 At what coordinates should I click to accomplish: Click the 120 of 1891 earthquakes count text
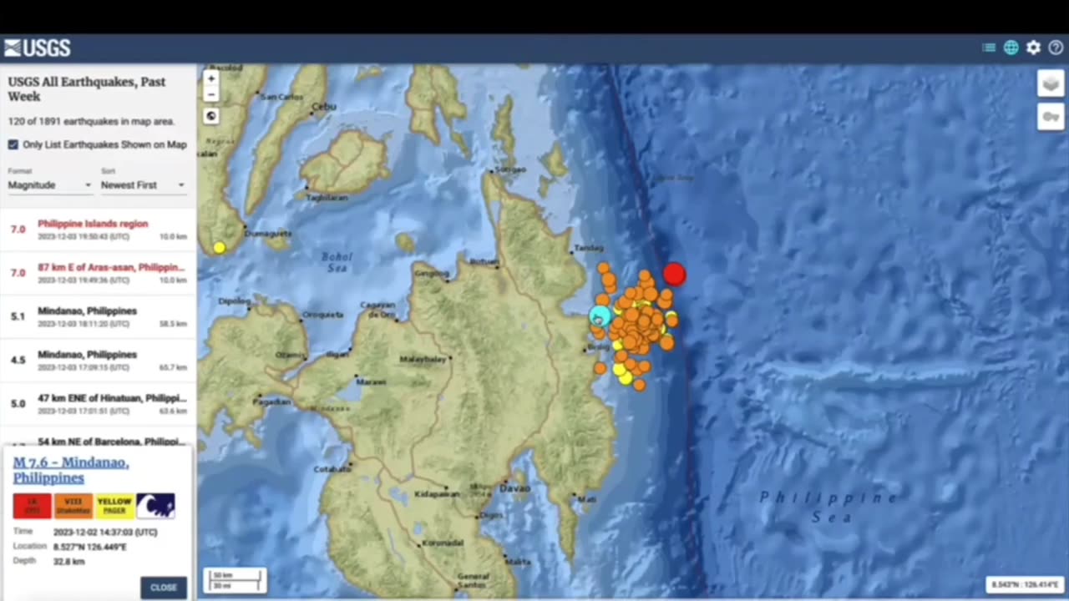(x=91, y=122)
